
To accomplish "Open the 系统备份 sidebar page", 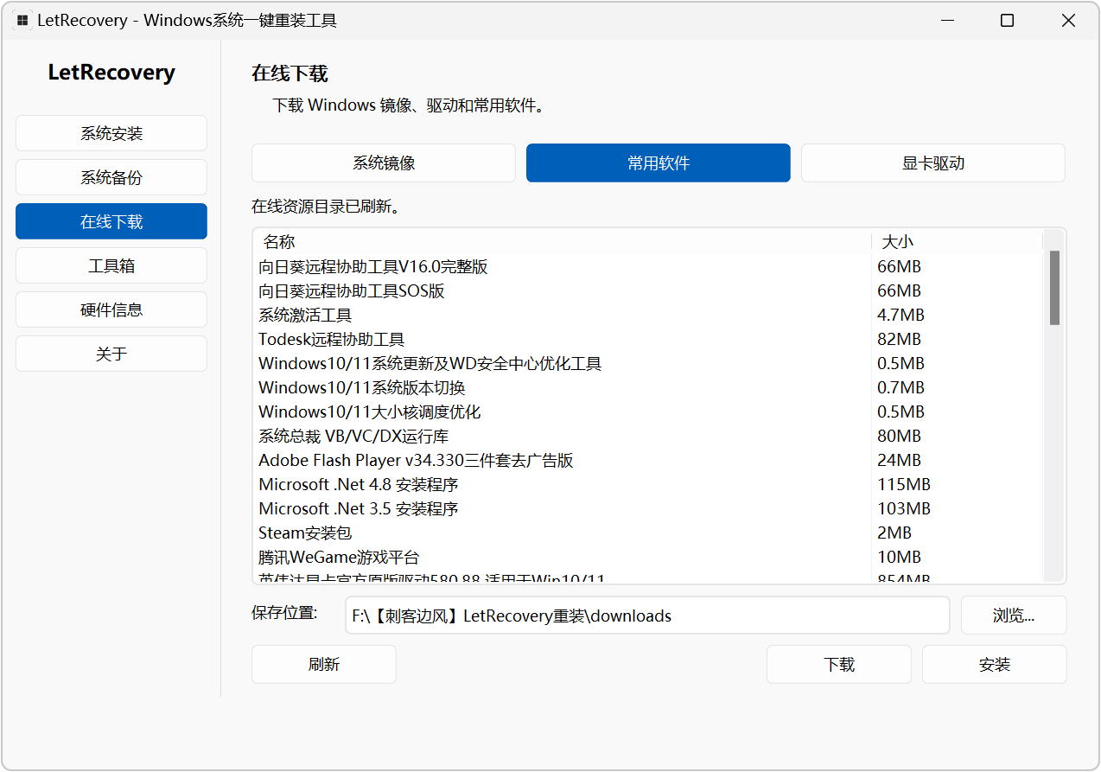I will coord(111,177).
